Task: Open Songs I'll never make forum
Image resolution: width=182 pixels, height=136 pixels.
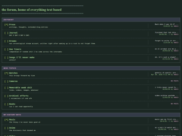Action: click(x=22, y=57)
